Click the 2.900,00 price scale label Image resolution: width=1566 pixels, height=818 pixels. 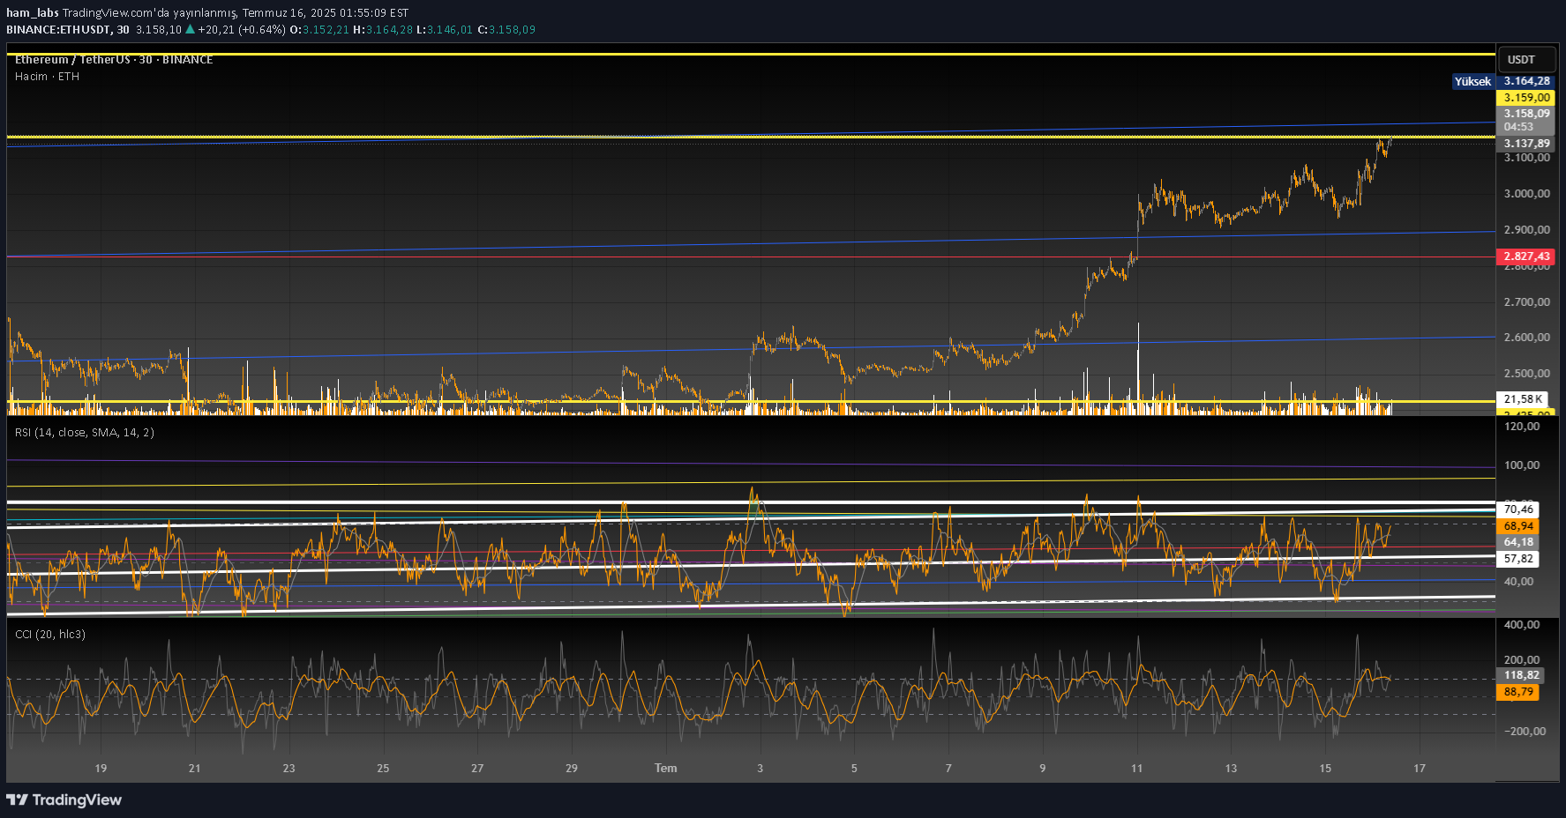1526,230
